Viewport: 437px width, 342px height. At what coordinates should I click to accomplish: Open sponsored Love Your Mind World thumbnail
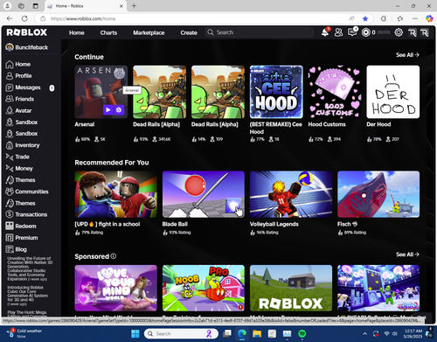click(x=115, y=288)
